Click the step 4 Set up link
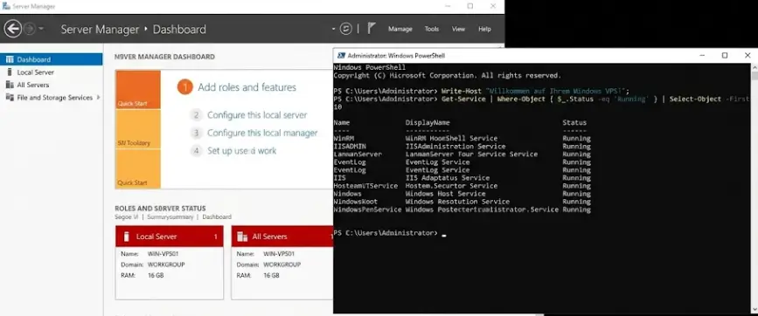 pos(241,150)
